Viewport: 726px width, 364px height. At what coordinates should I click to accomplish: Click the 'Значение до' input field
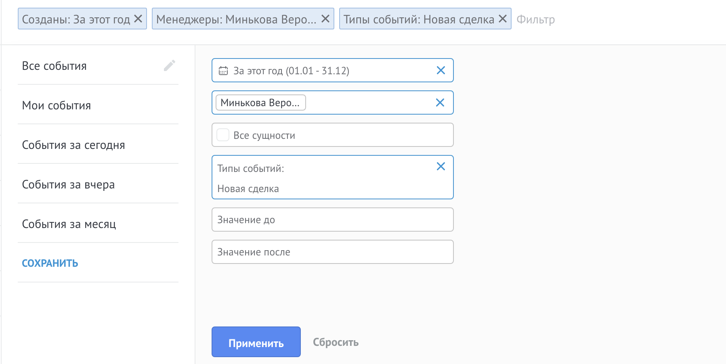[x=333, y=220]
